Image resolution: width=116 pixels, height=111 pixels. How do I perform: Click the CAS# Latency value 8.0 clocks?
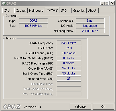(x=69, y=53)
